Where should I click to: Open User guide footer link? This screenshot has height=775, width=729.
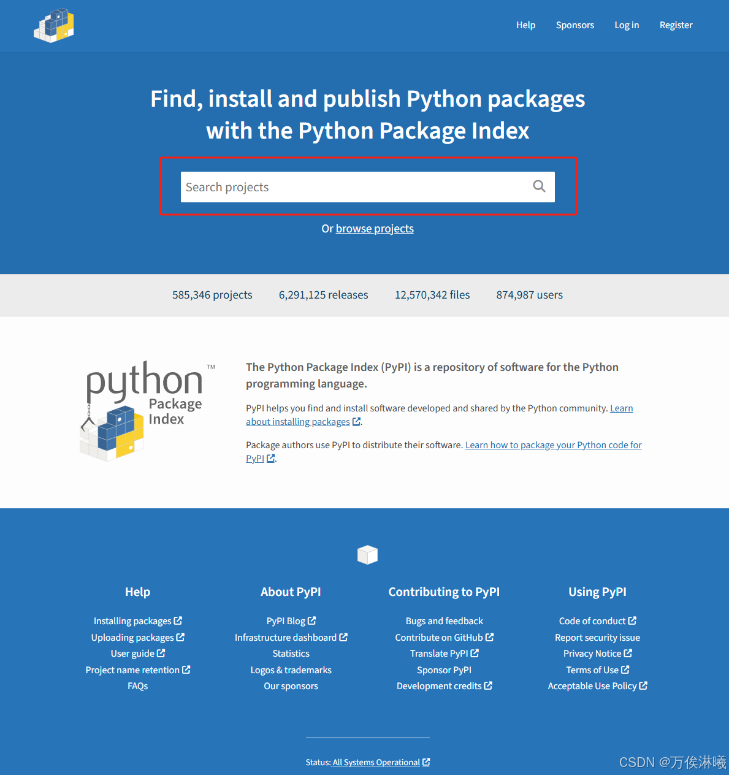click(x=138, y=654)
